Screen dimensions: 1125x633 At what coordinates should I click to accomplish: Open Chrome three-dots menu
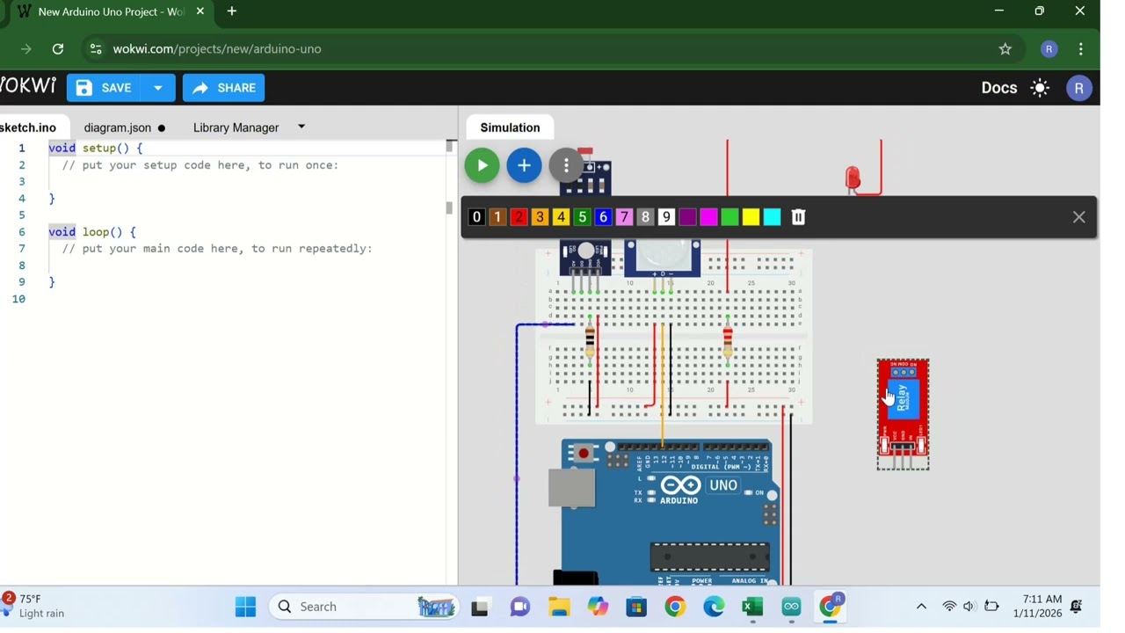(x=1081, y=49)
